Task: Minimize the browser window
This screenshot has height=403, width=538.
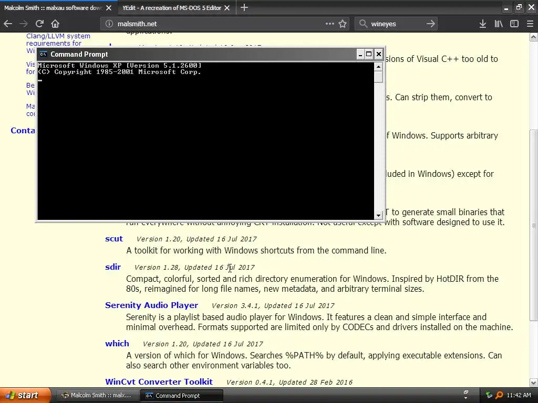Action: [506, 8]
